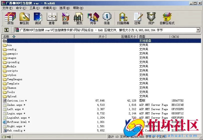This screenshot has width=203, height=140.
Task: Select the NotPower.html file icon
Action: (x=5, y=122)
